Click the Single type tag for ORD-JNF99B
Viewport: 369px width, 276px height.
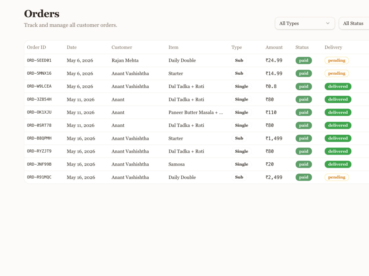[x=241, y=164]
